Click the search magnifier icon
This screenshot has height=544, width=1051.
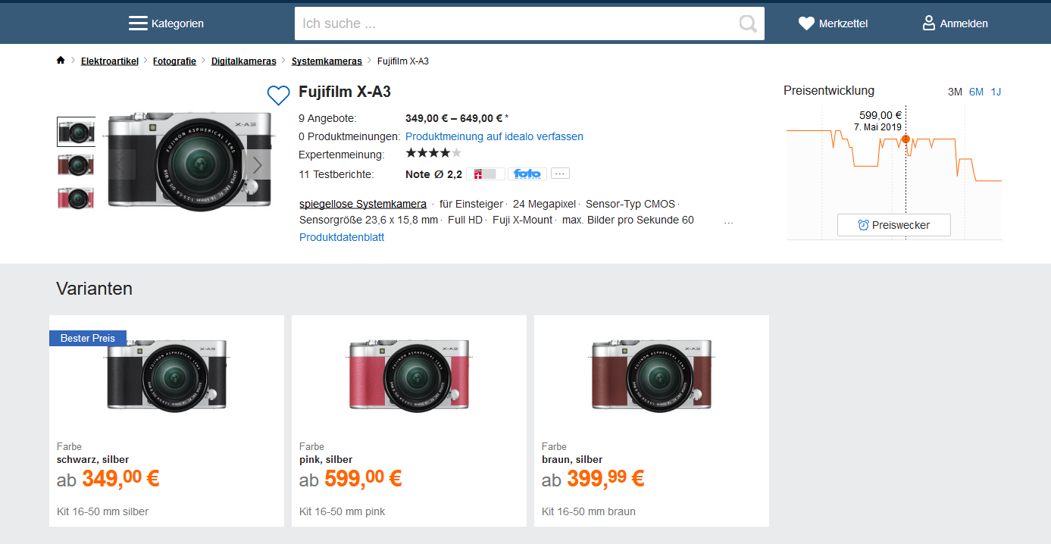(747, 23)
